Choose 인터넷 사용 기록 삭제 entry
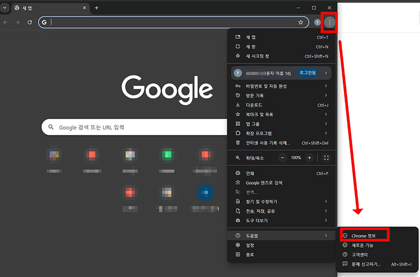 click(281, 143)
